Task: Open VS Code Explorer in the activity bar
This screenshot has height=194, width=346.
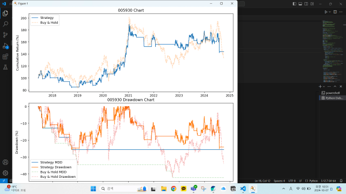Action: pyautogui.click(x=5, y=13)
